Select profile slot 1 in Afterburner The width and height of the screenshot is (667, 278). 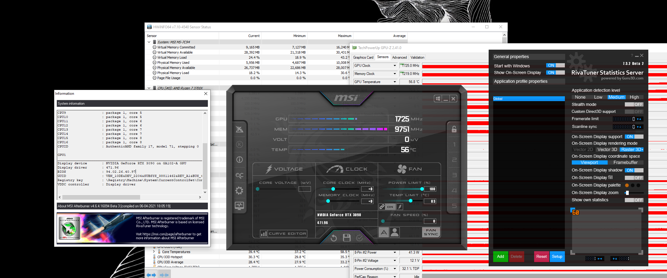[x=454, y=144]
